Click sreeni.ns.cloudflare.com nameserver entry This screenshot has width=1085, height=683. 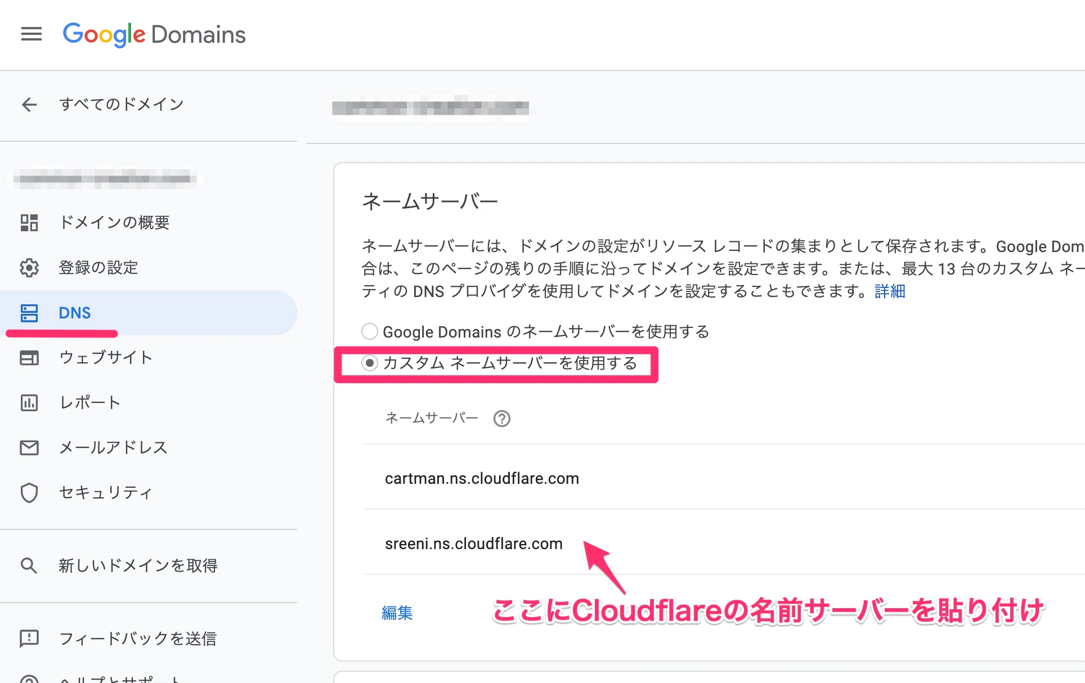[x=474, y=543]
